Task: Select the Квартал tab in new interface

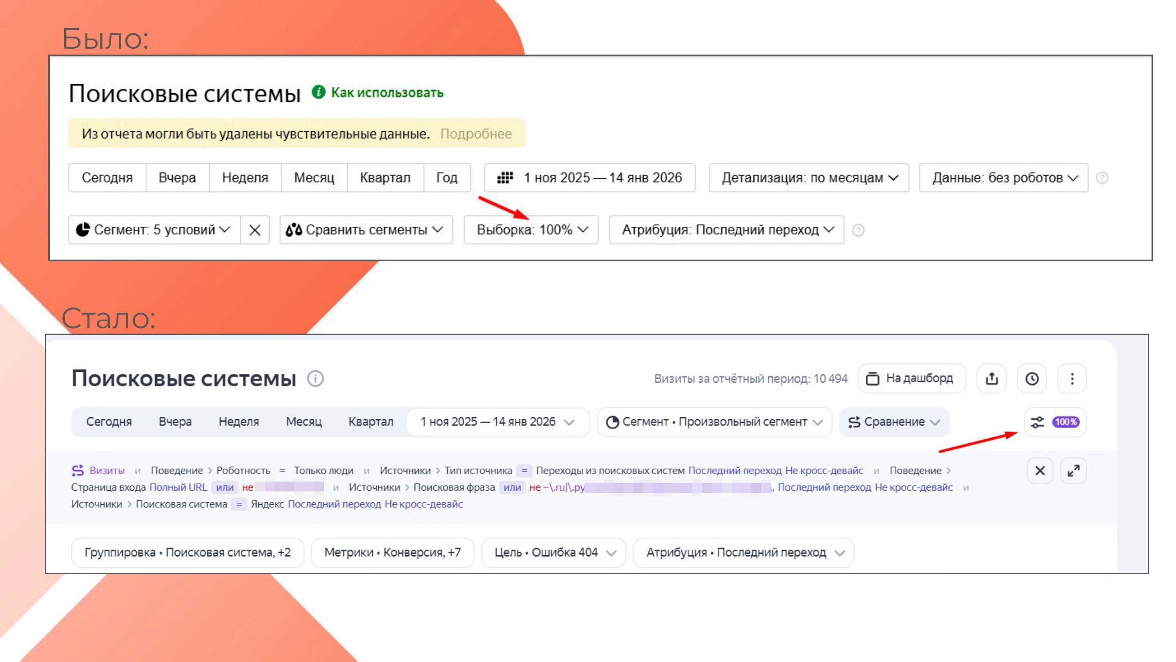Action: (371, 422)
